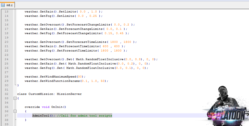
Task: Click the weather.SetWindMaximumSpeed(30); line
Action: point(55,77)
